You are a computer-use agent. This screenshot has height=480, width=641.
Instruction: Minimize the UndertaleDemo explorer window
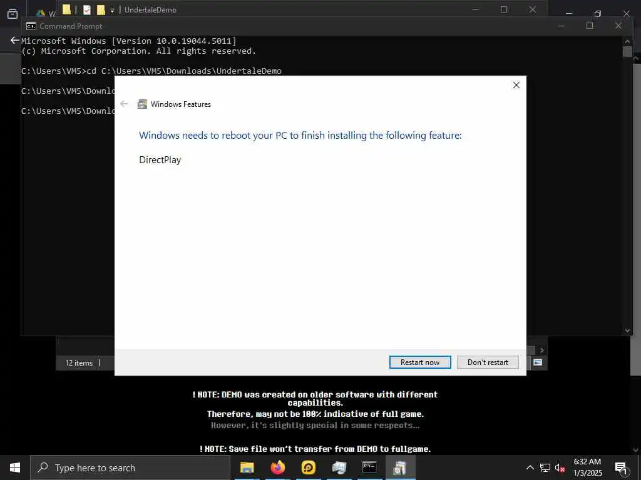(x=476, y=9)
